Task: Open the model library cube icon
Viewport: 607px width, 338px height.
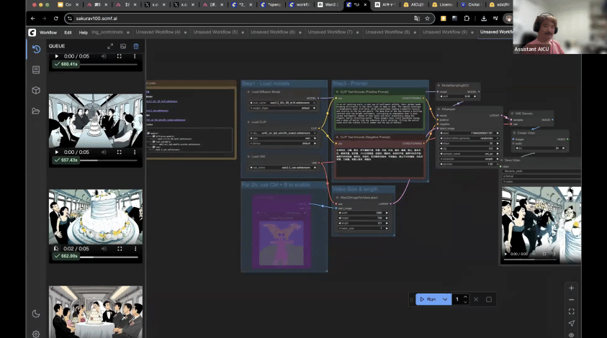Action: [36, 90]
